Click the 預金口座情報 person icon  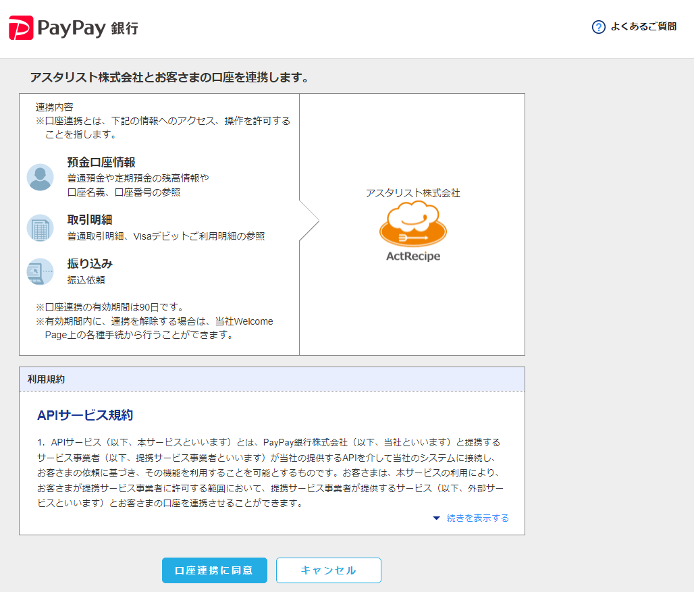[41, 178]
